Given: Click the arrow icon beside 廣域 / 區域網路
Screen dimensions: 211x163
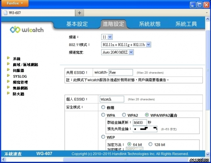Looking at the screenshot, I should click(8, 64).
